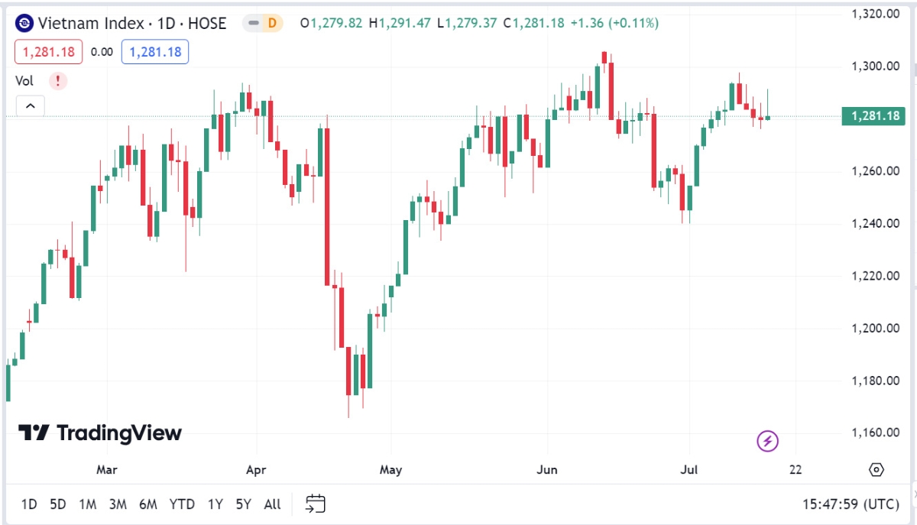Click the blue 1,281.18 buy price button
The height and width of the screenshot is (525, 917).
[x=155, y=52]
